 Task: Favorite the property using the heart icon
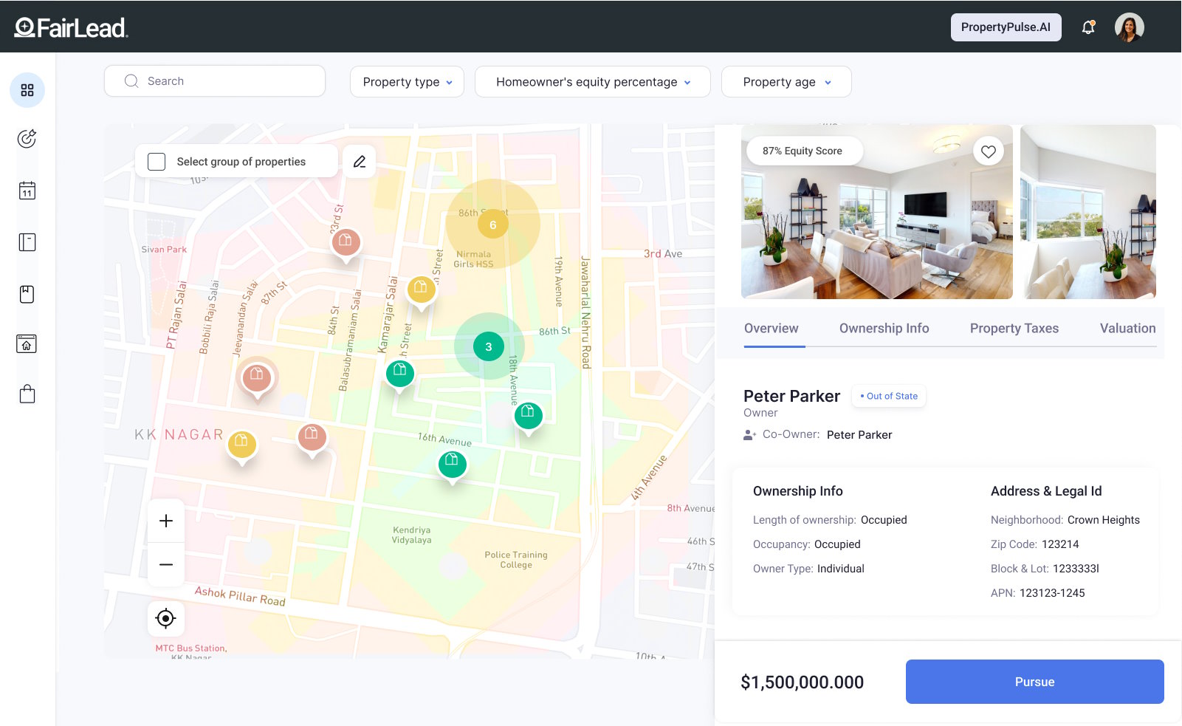pos(989,152)
